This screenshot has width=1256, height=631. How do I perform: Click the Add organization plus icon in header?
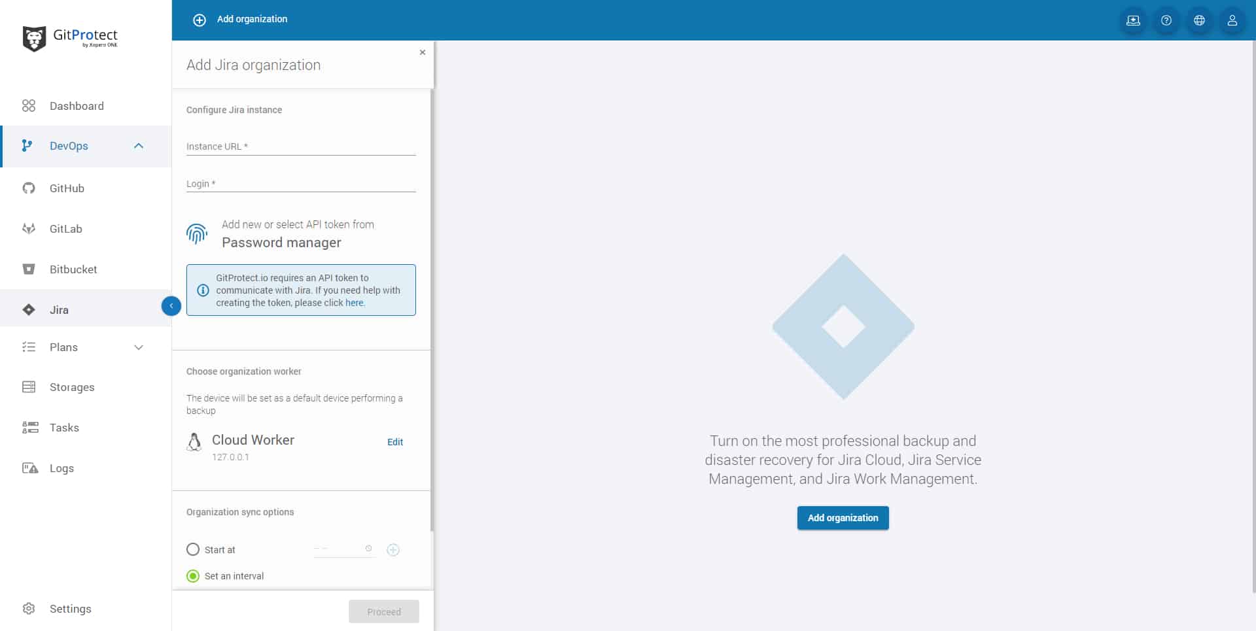[x=200, y=20]
